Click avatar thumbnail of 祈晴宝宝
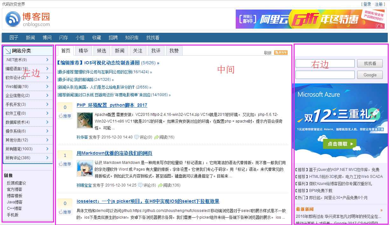Screen dimensions: 390x225 tap(85, 168)
